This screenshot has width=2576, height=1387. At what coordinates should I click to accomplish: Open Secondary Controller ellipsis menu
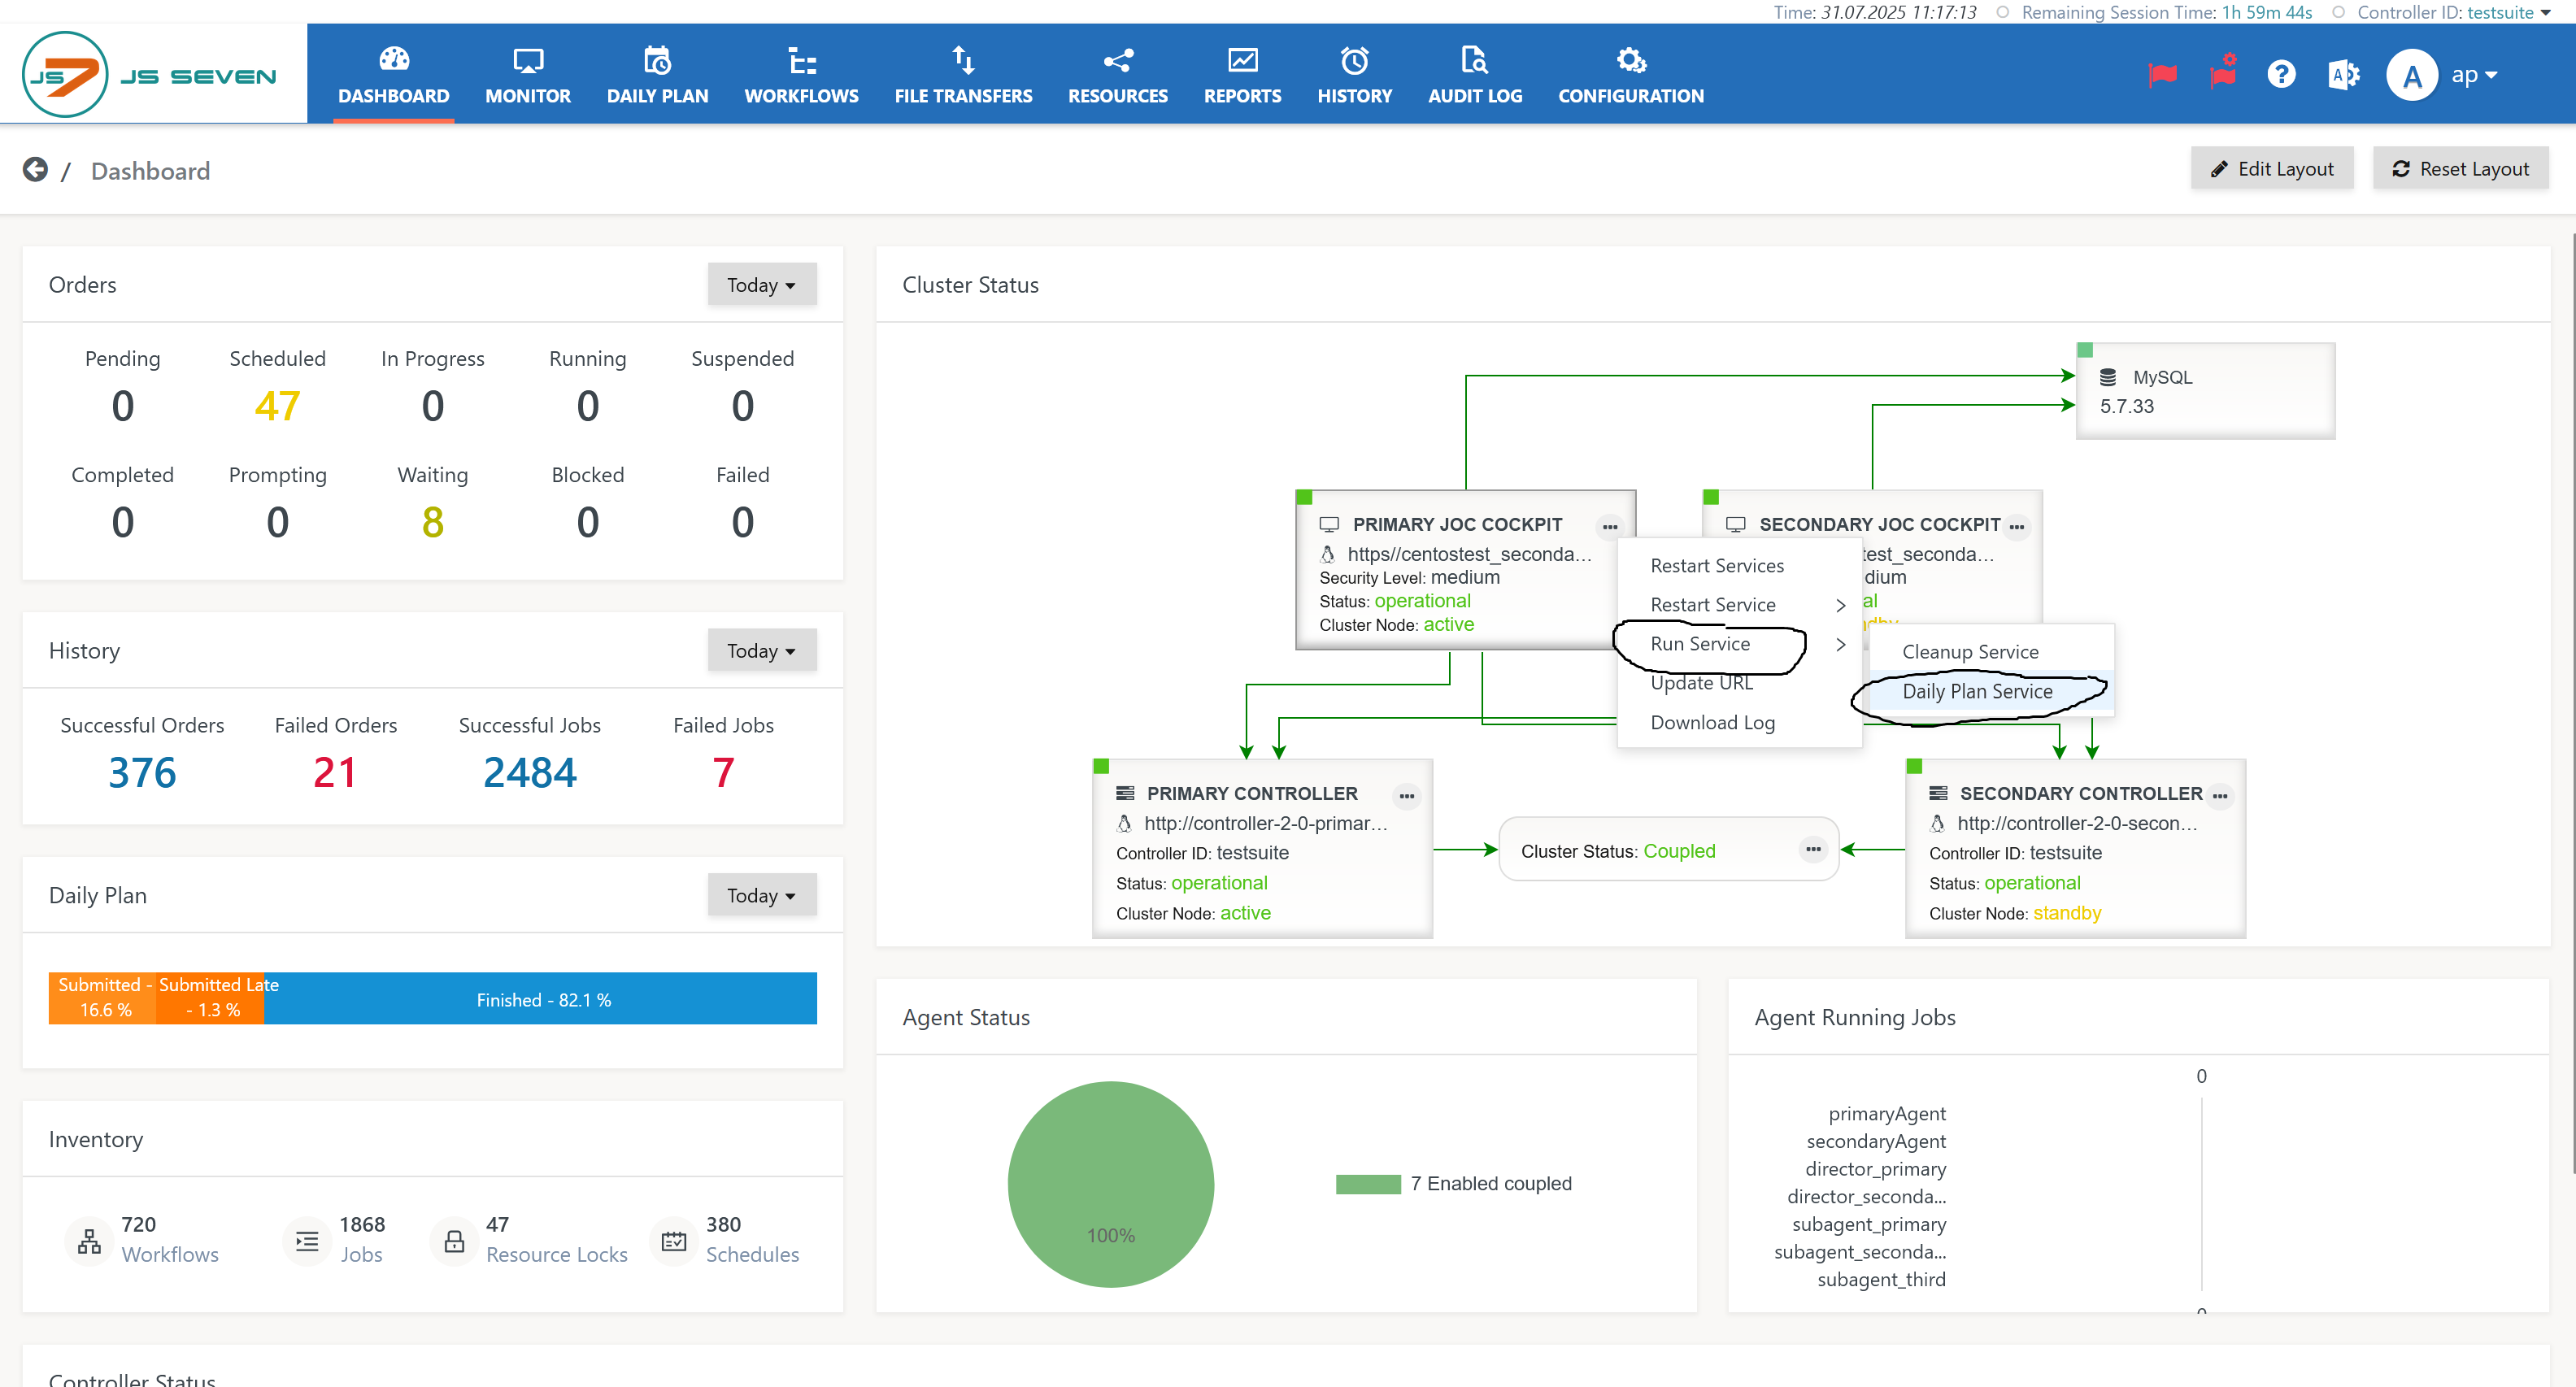coord(2219,796)
